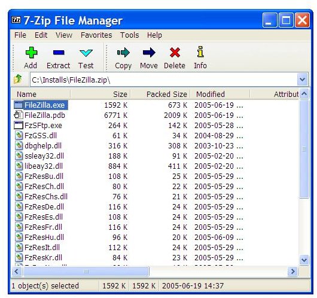Image resolution: width=317 pixels, height=298 pixels.
Task: Close the 7-Zip File Manager window
Action: 302,20
